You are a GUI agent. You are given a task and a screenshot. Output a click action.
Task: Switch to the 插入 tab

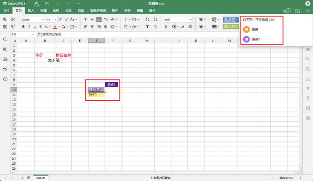coord(31,10)
